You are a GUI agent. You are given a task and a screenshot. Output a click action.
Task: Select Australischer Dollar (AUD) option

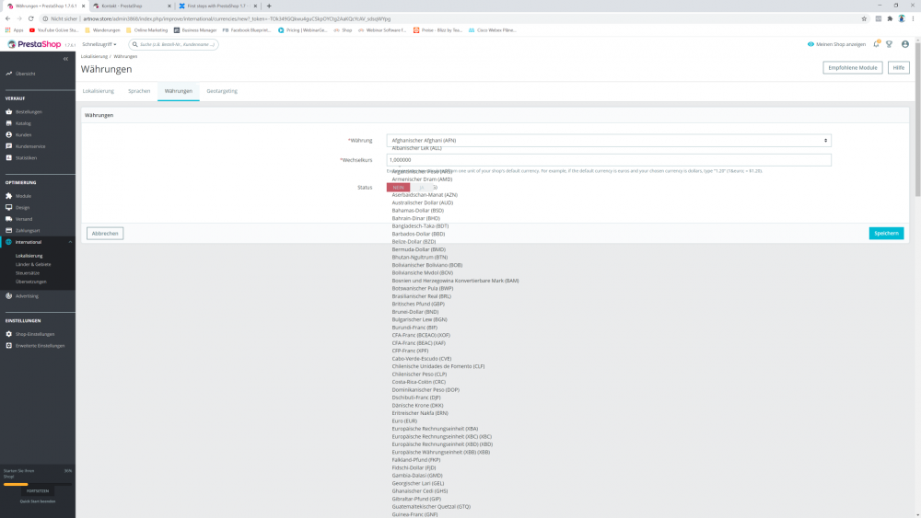point(423,202)
